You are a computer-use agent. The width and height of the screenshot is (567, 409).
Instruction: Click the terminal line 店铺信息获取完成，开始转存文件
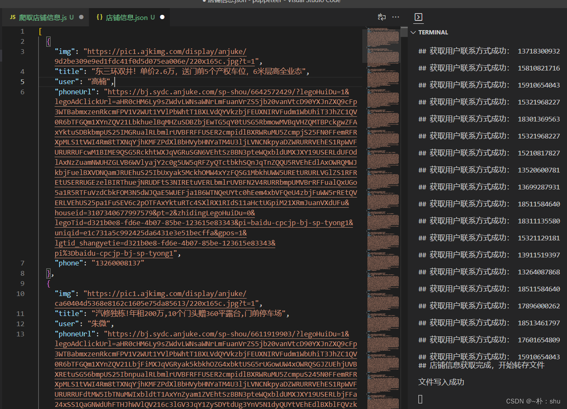click(x=481, y=365)
